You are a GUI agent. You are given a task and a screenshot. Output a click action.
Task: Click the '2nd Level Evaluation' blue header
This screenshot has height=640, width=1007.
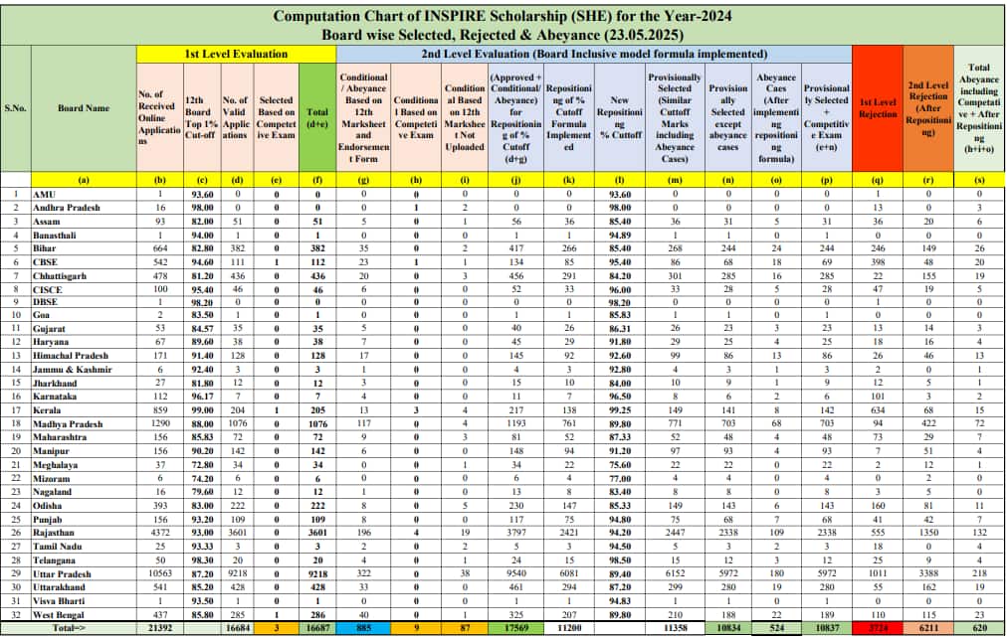click(594, 54)
